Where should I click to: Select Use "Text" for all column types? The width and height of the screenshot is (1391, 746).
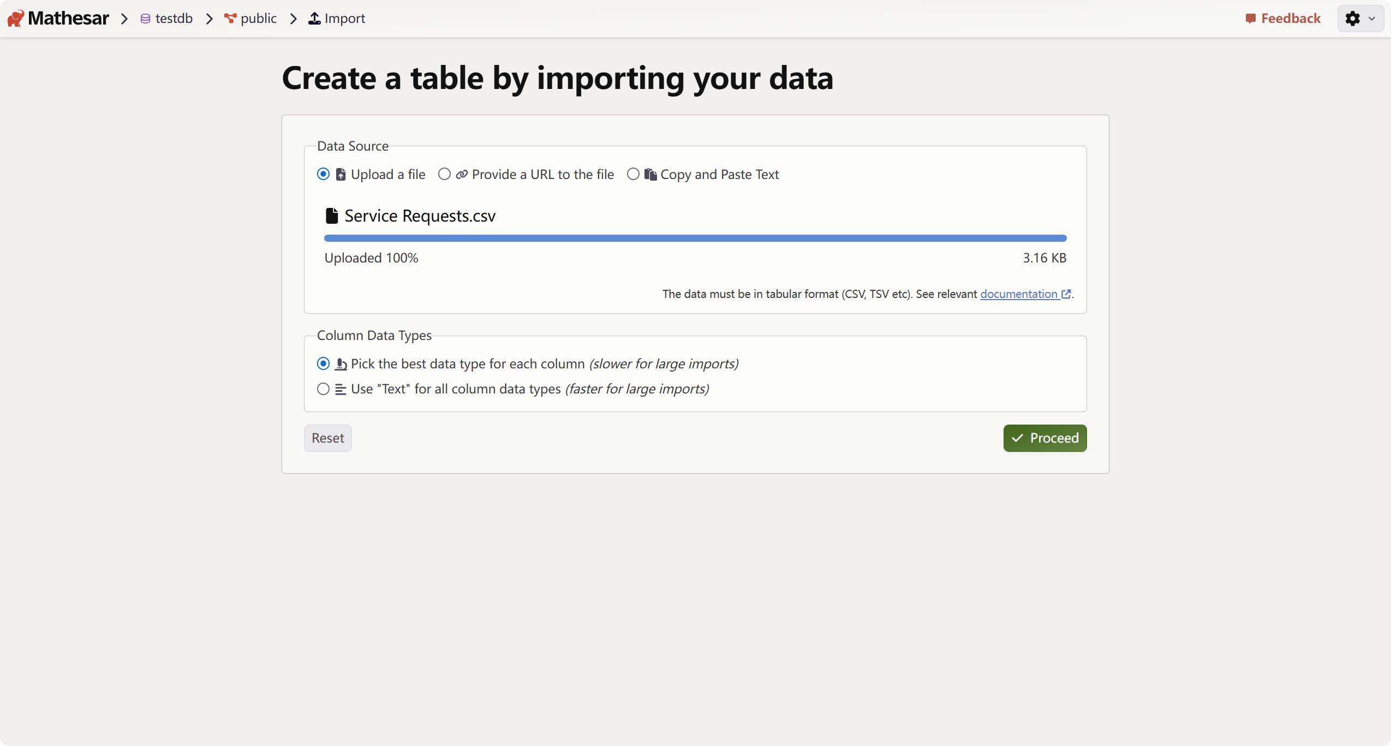tap(323, 389)
